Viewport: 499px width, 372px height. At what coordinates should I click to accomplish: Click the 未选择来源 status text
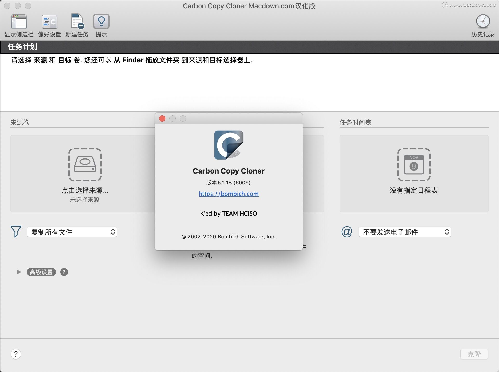pos(85,200)
